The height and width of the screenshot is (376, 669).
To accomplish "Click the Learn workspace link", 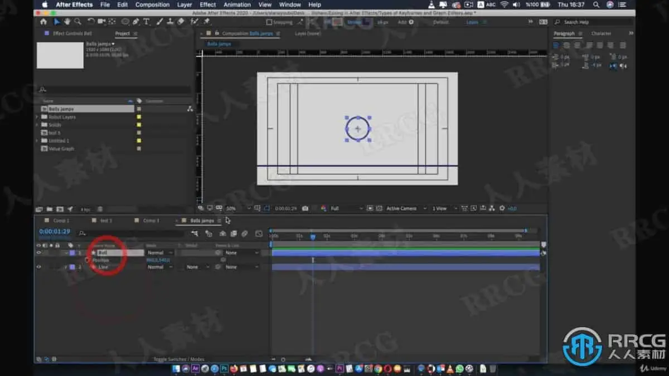I will [472, 22].
